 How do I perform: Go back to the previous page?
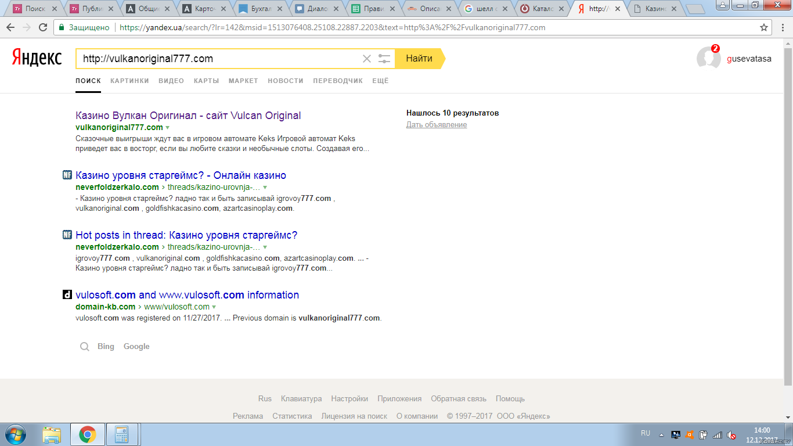pyautogui.click(x=11, y=27)
